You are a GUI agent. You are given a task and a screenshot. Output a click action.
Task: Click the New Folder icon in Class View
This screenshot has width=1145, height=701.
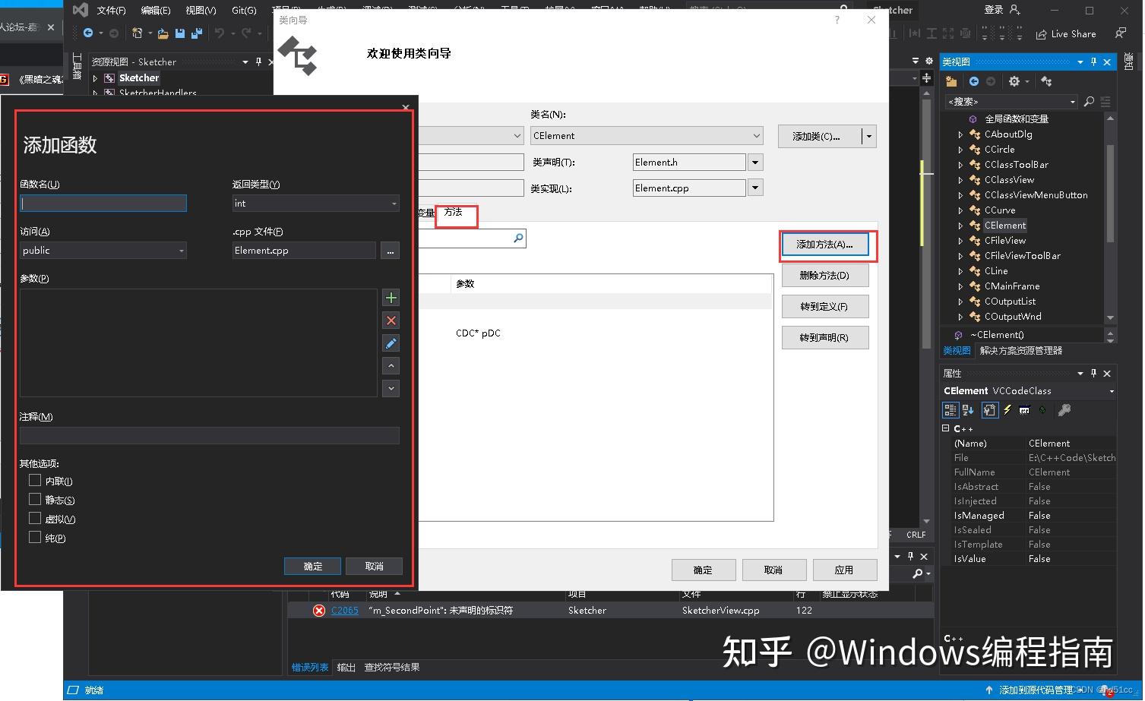(950, 81)
